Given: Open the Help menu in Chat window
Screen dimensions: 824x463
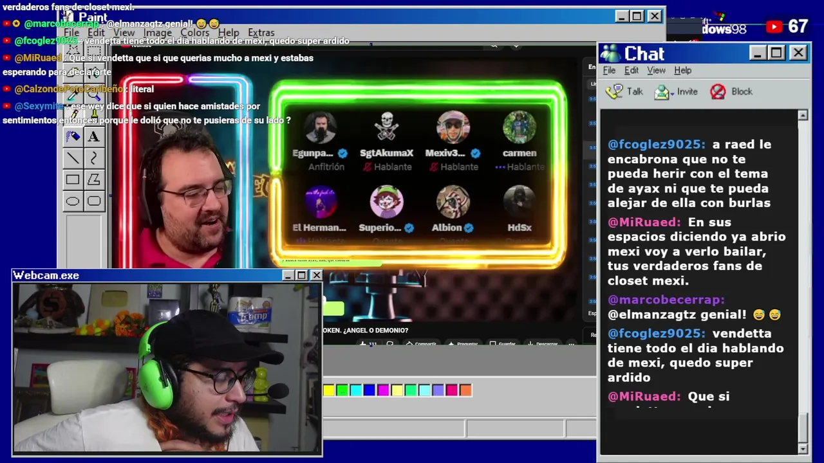Looking at the screenshot, I should (682, 70).
